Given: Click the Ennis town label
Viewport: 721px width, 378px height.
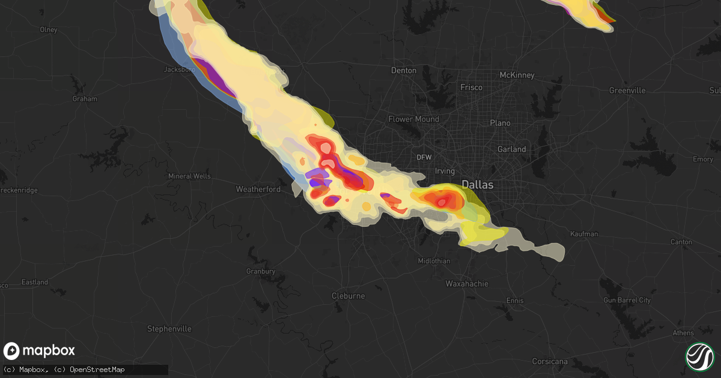Looking at the screenshot, I should (515, 301).
